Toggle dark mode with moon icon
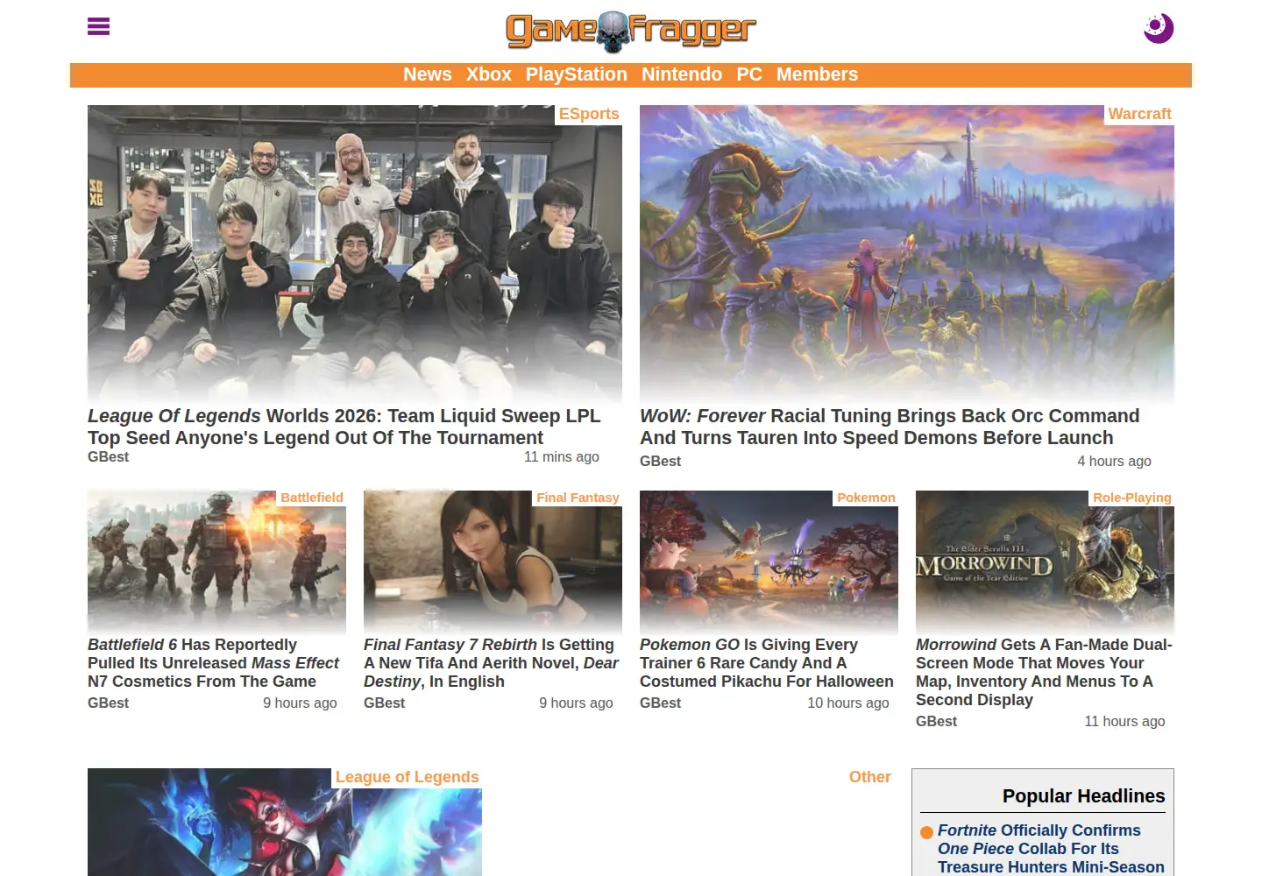 tap(1158, 28)
